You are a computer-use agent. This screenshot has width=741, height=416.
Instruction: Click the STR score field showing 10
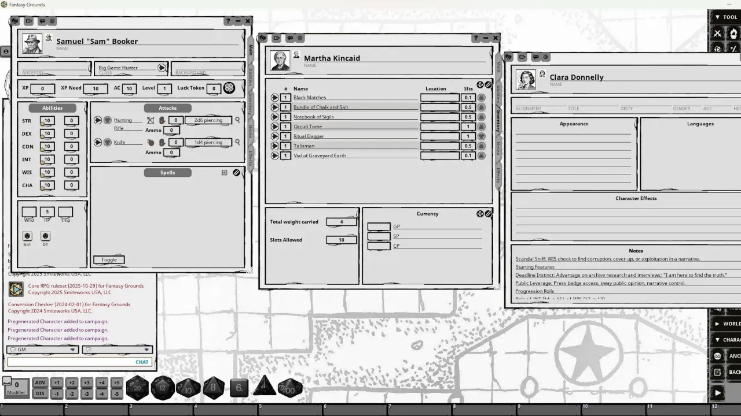(47, 121)
